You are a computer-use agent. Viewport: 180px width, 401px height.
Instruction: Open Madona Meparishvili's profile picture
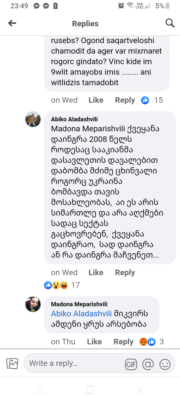33,304
